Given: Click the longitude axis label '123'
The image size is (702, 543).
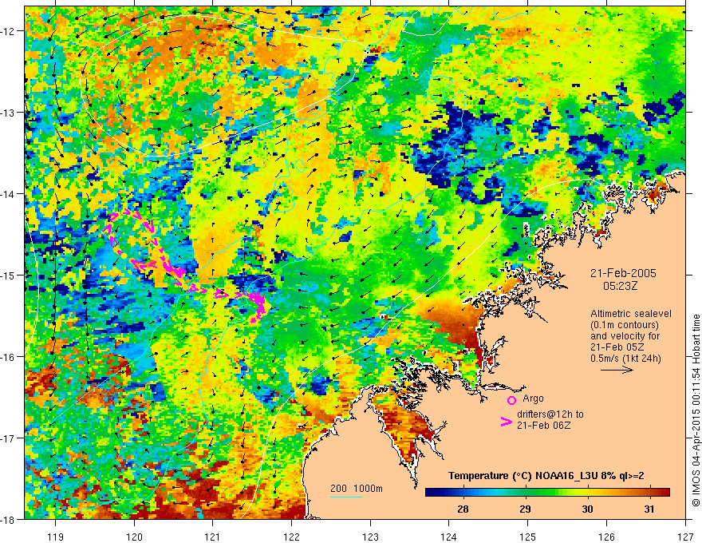Looking at the screenshot, I should click(x=370, y=537).
